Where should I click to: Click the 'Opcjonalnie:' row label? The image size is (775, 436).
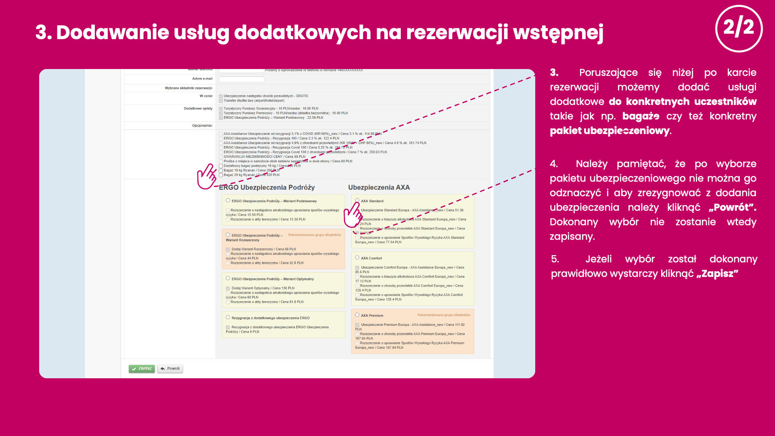(x=202, y=126)
